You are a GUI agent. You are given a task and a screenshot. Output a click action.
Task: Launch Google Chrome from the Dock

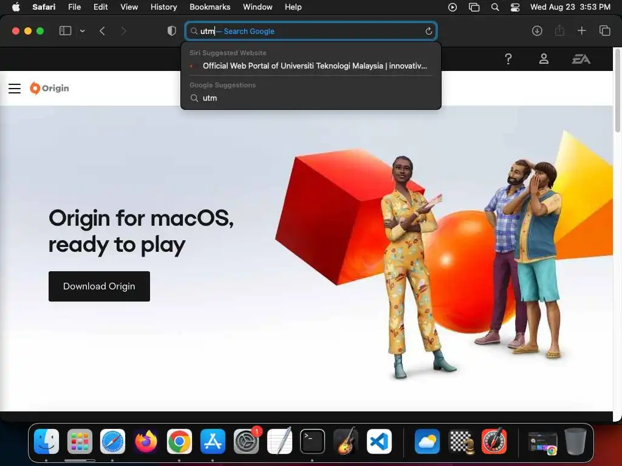click(179, 441)
